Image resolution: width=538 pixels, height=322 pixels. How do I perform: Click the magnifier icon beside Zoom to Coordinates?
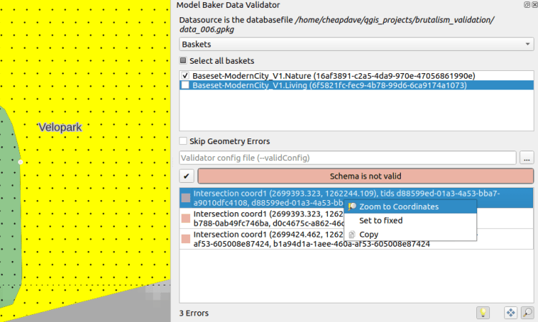351,207
